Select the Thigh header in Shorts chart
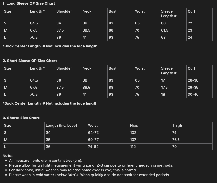 point(177,125)
